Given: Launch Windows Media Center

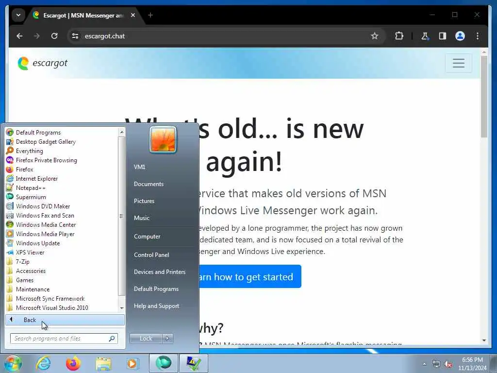Looking at the screenshot, I should pyautogui.click(x=46, y=224).
